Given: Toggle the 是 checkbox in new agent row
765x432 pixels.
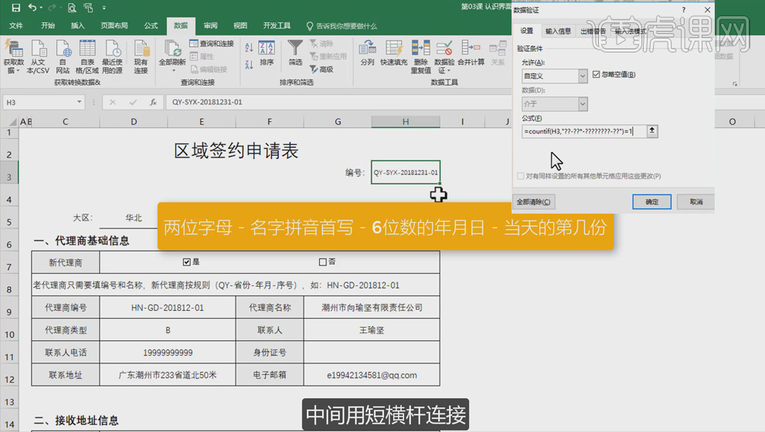Looking at the screenshot, I should click(x=186, y=262).
